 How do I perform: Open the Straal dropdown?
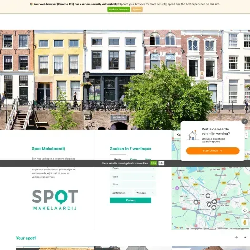(133, 177)
